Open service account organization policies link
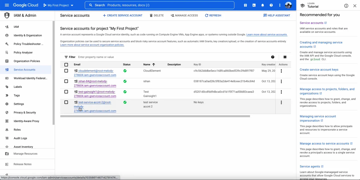 tap(92, 45)
